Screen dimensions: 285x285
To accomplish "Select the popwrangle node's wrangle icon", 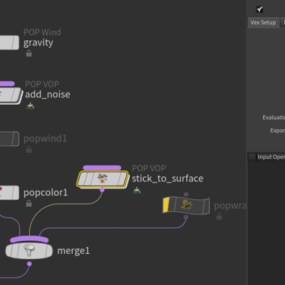I will (x=187, y=205).
